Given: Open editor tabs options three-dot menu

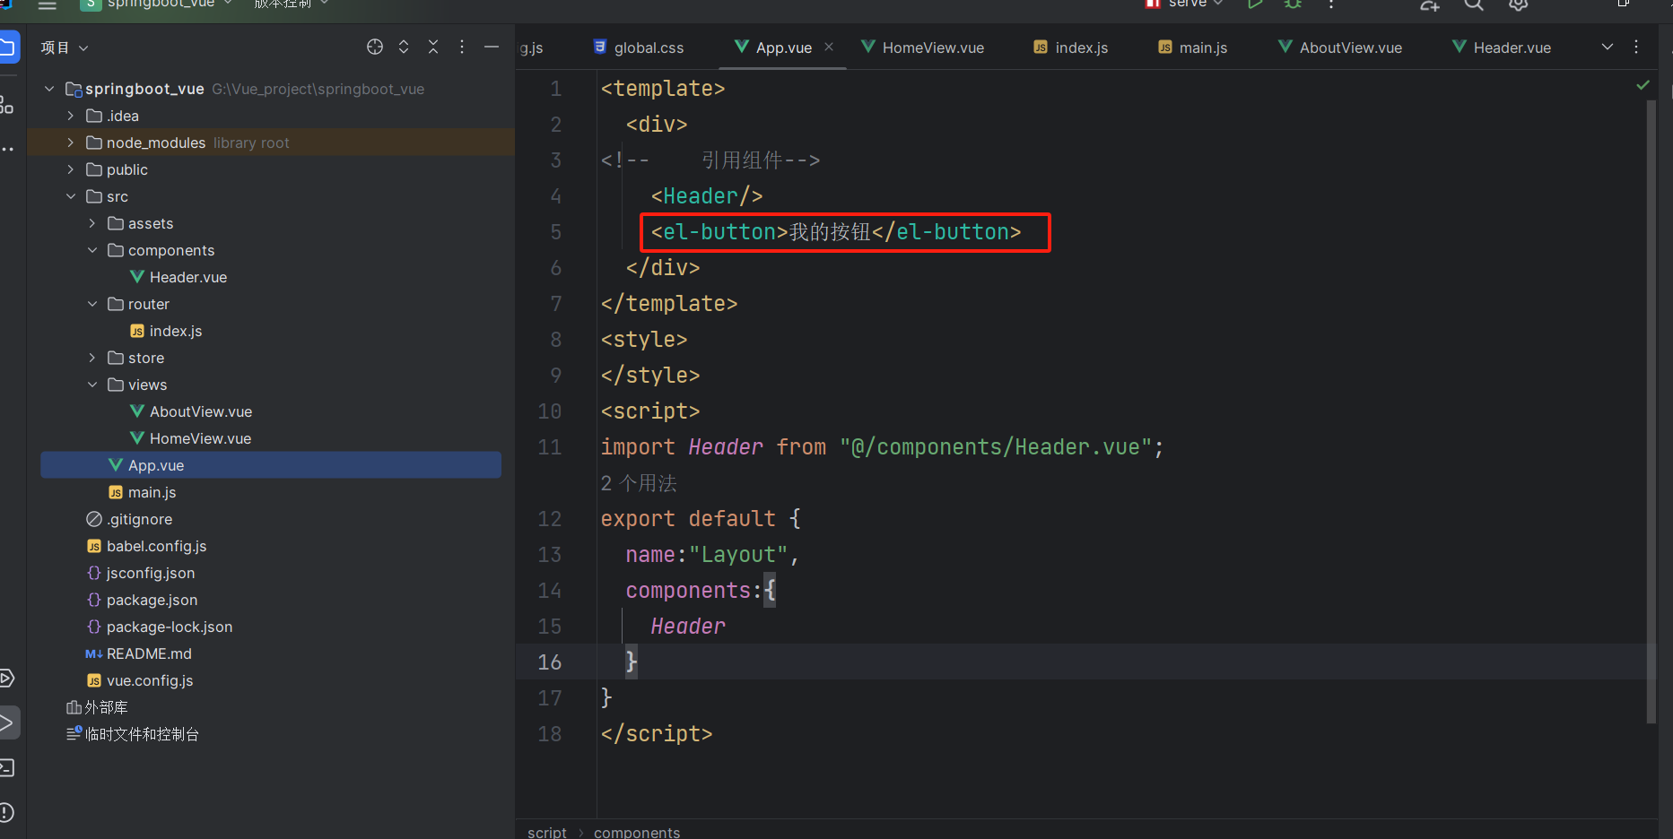Looking at the screenshot, I should point(1636,47).
